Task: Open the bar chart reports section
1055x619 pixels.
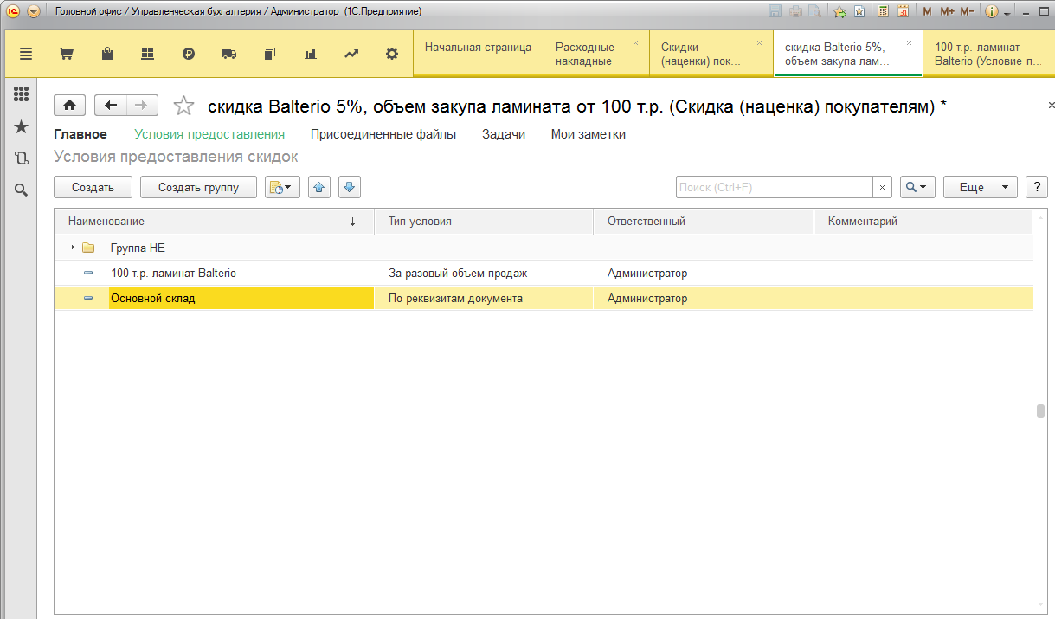Action: pyautogui.click(x=311, y=54)
